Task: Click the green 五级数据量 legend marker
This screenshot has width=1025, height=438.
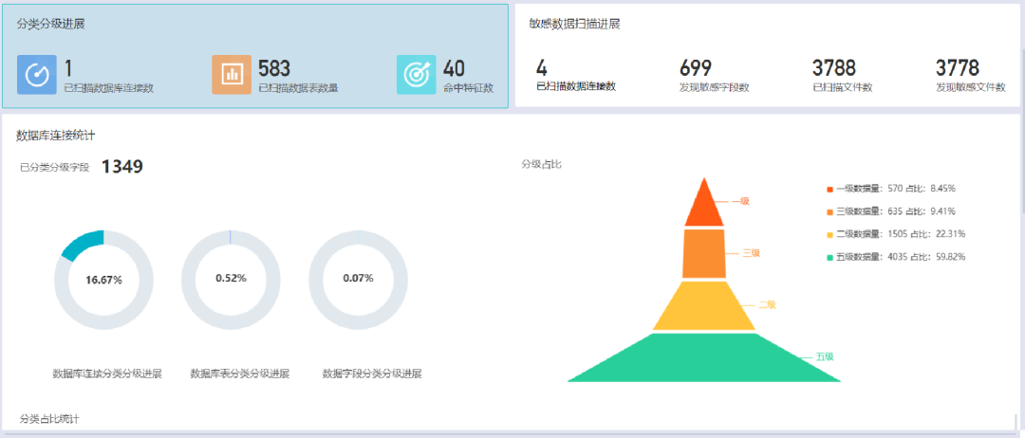Action: (829, 257)
